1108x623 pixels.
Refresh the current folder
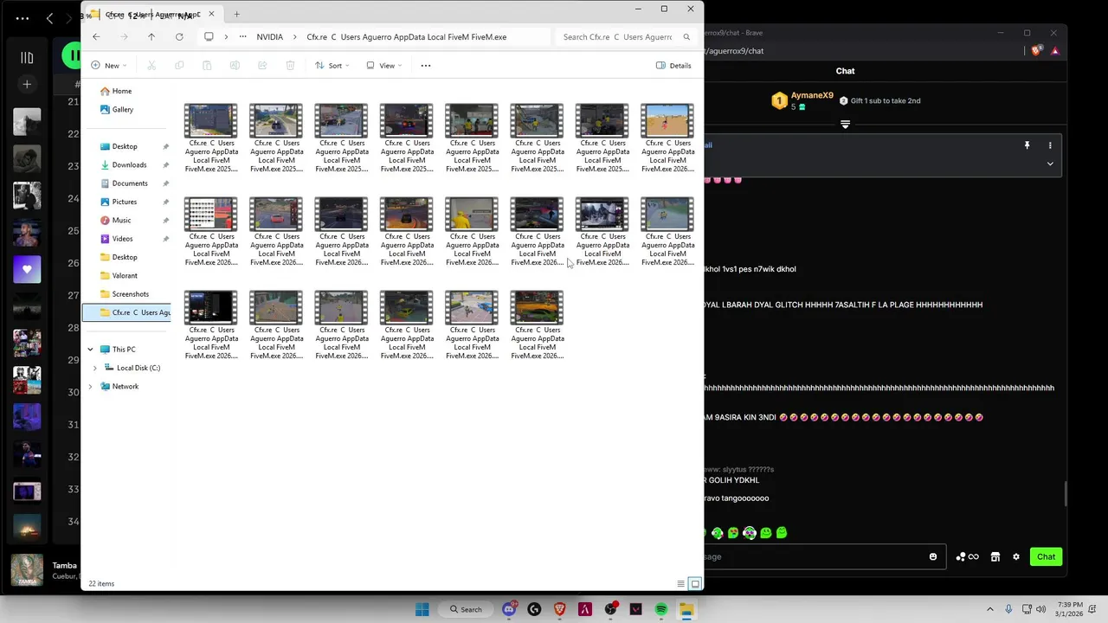point(179,37)
